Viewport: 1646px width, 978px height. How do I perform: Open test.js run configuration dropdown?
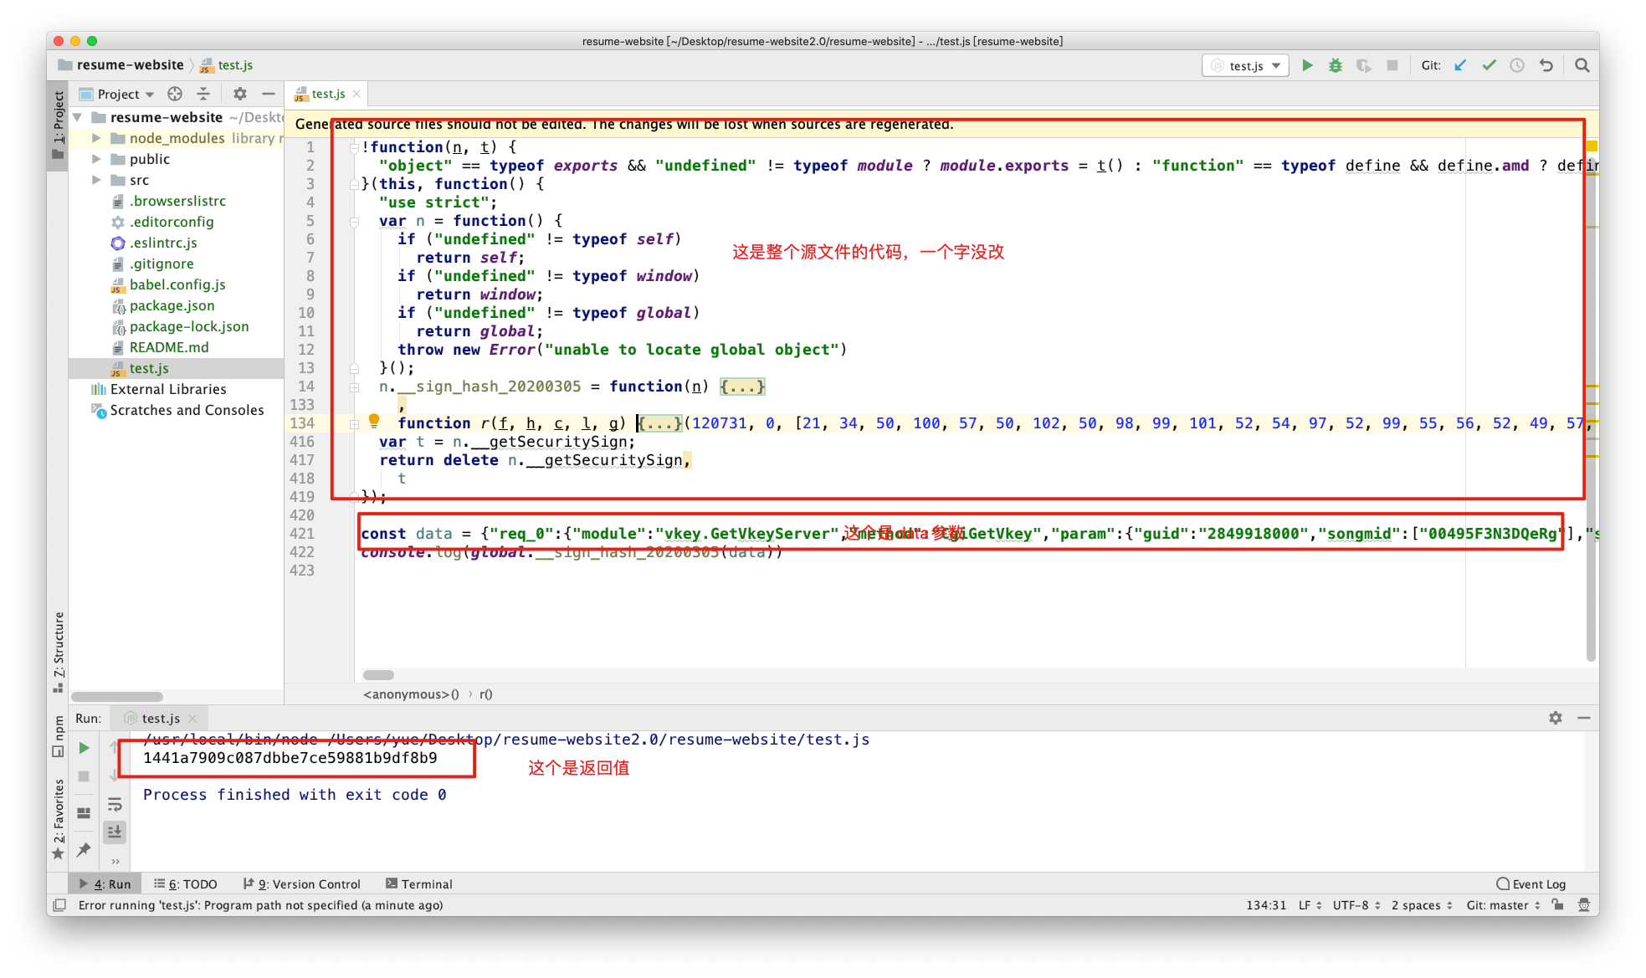(1246, 65)
